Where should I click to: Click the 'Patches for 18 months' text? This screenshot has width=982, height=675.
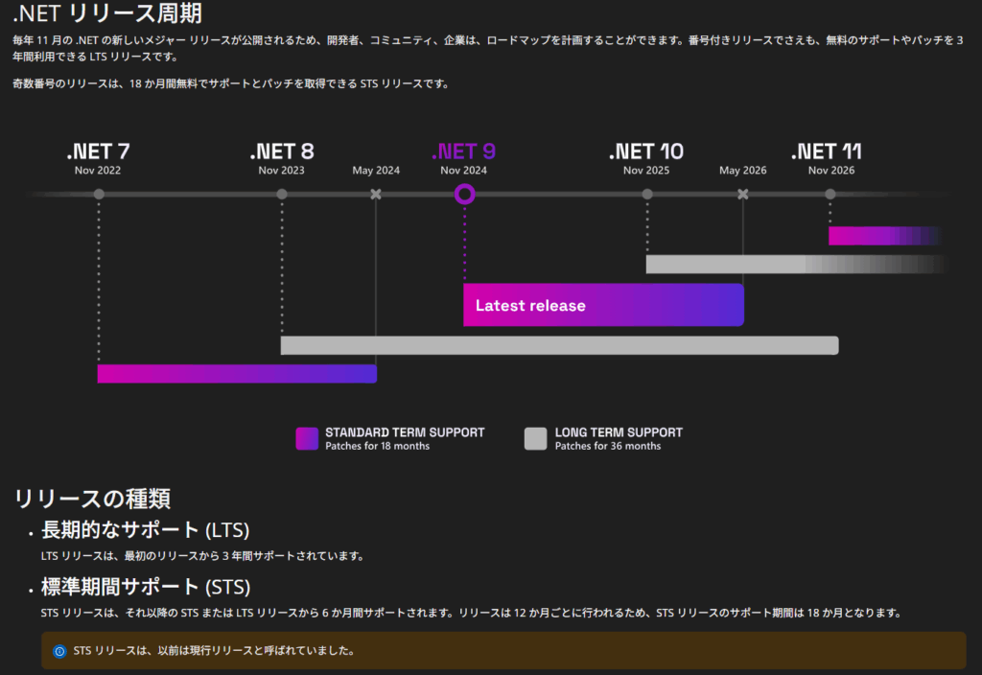coord(377,446)
